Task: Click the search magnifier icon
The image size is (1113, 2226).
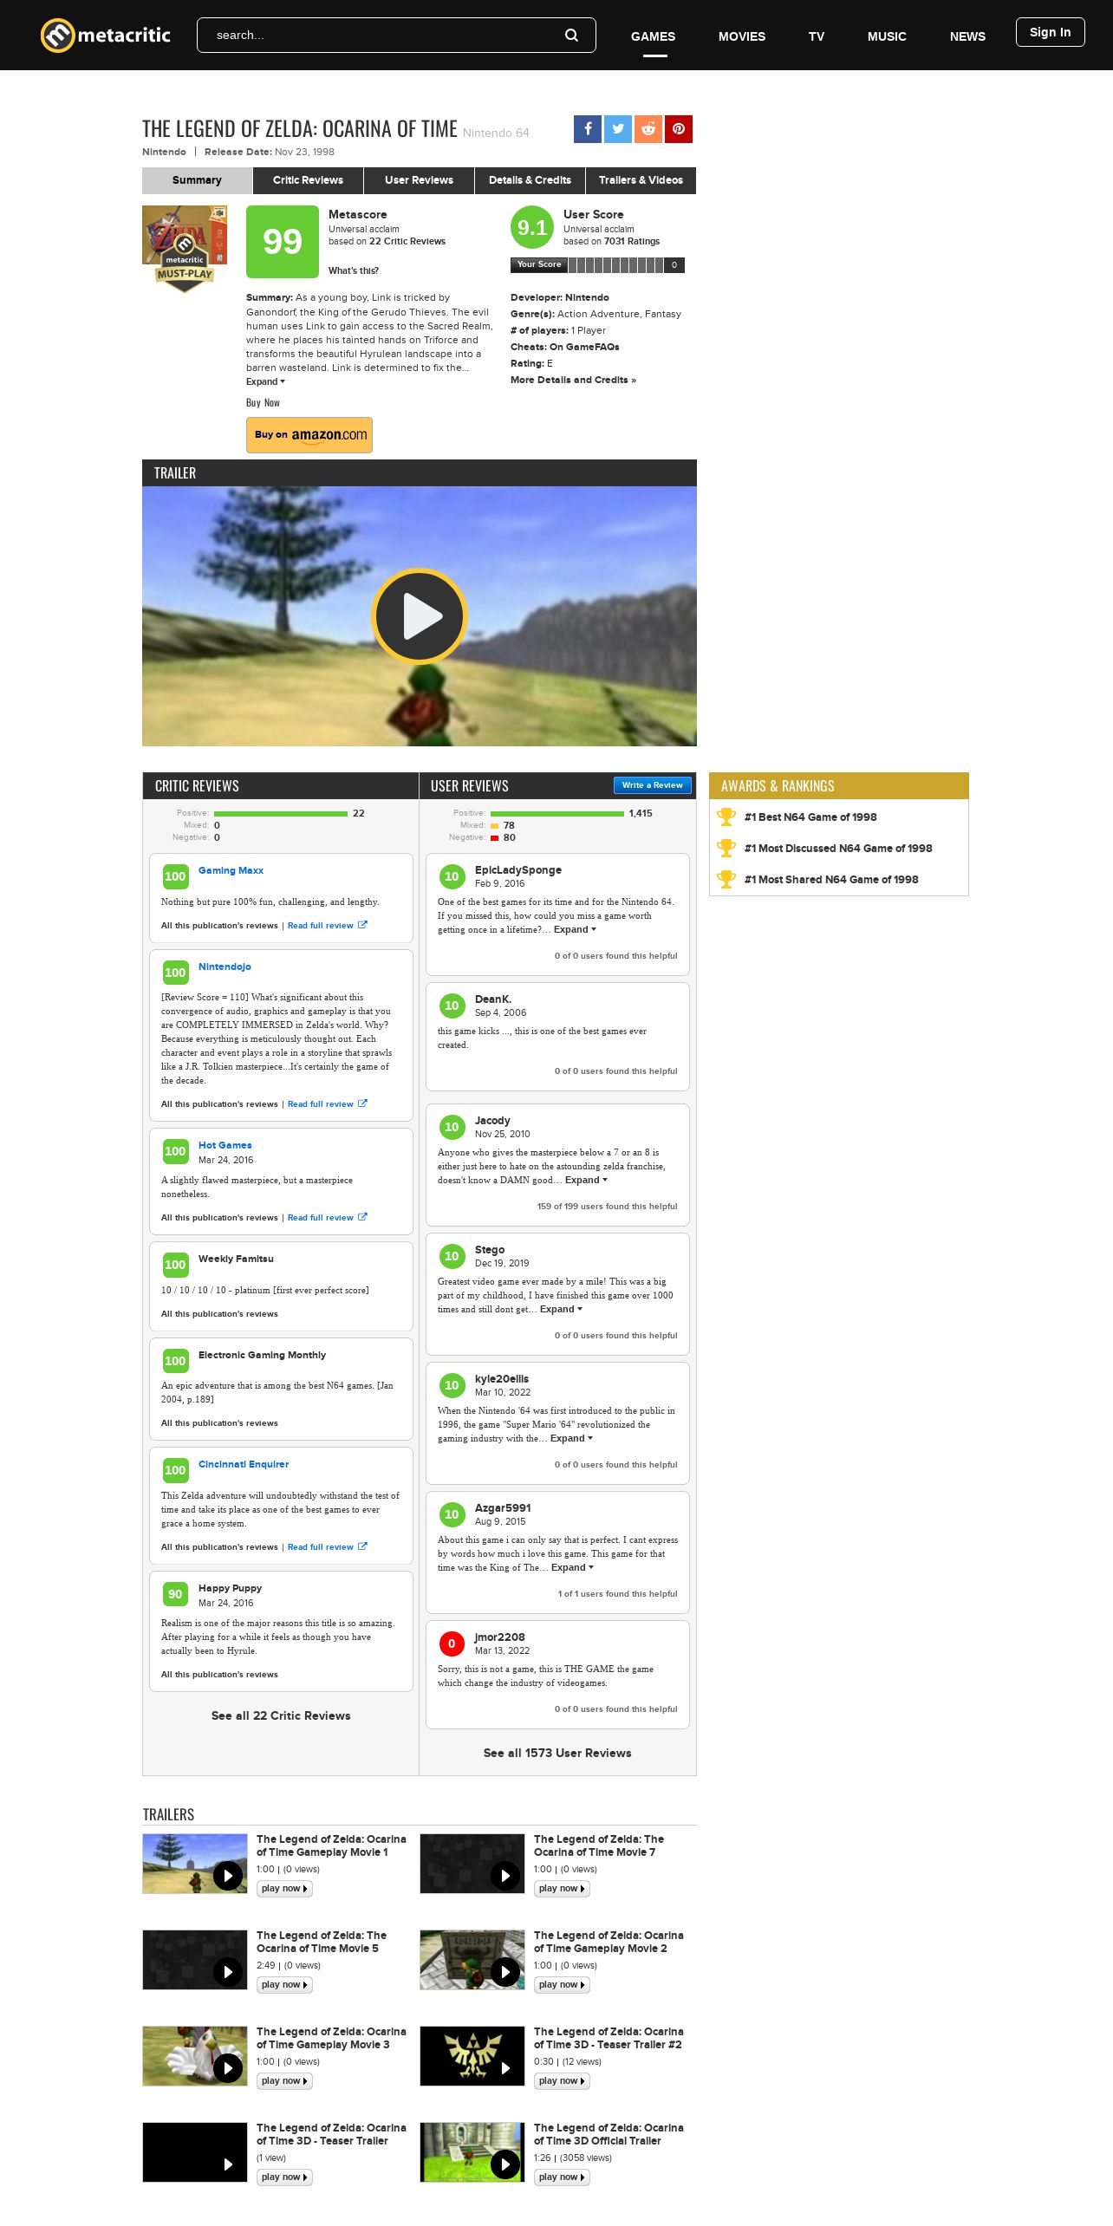Action: point(571,36)
